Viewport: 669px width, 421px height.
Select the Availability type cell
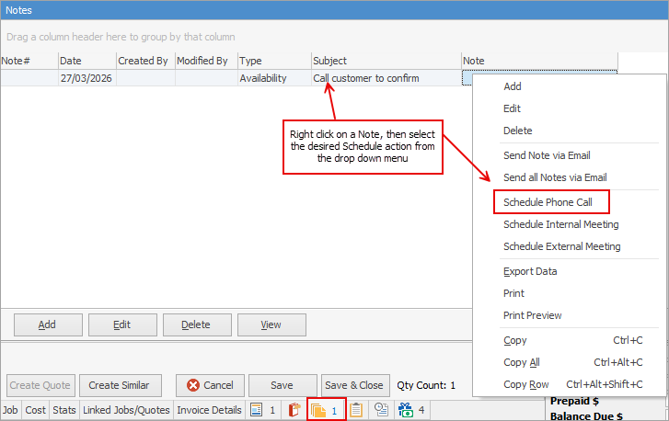click(x=274, y=78)
